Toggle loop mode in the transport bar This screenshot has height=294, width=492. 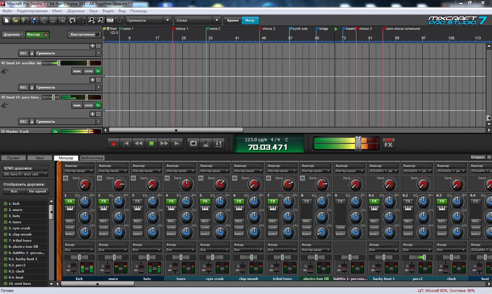[193, 144]
